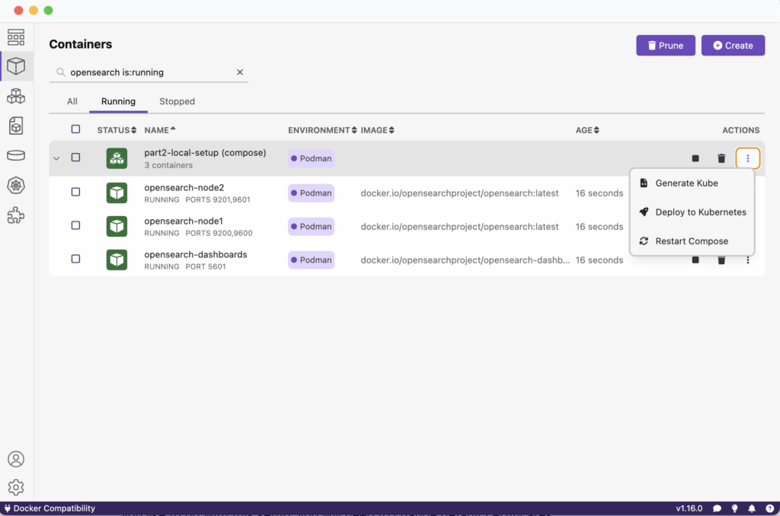
Task: Click the Prune button
Action: [x=666, y=45]
